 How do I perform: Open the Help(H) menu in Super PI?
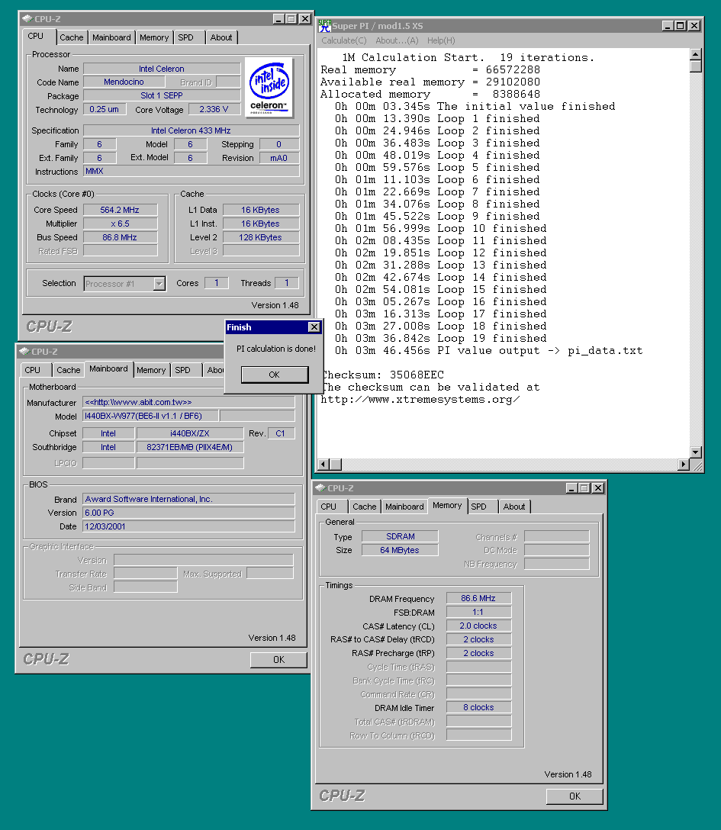(441, 40)
